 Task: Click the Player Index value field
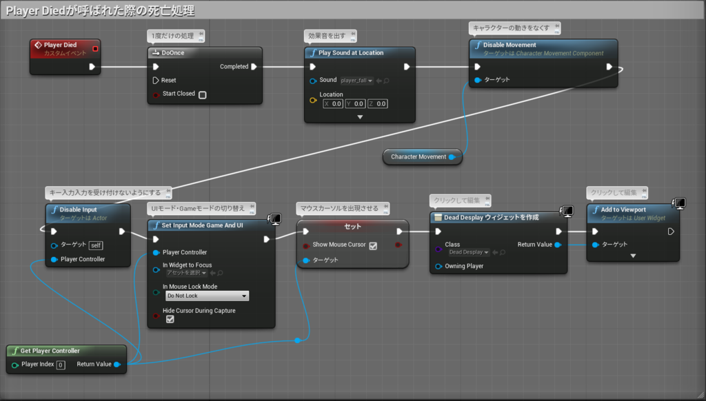click(61, 365)
